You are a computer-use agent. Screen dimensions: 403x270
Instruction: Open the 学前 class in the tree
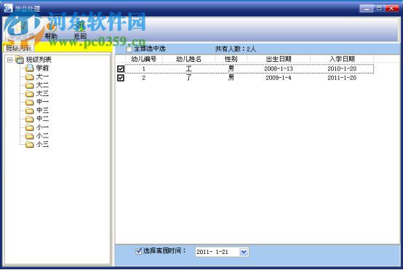click(42, 68)
